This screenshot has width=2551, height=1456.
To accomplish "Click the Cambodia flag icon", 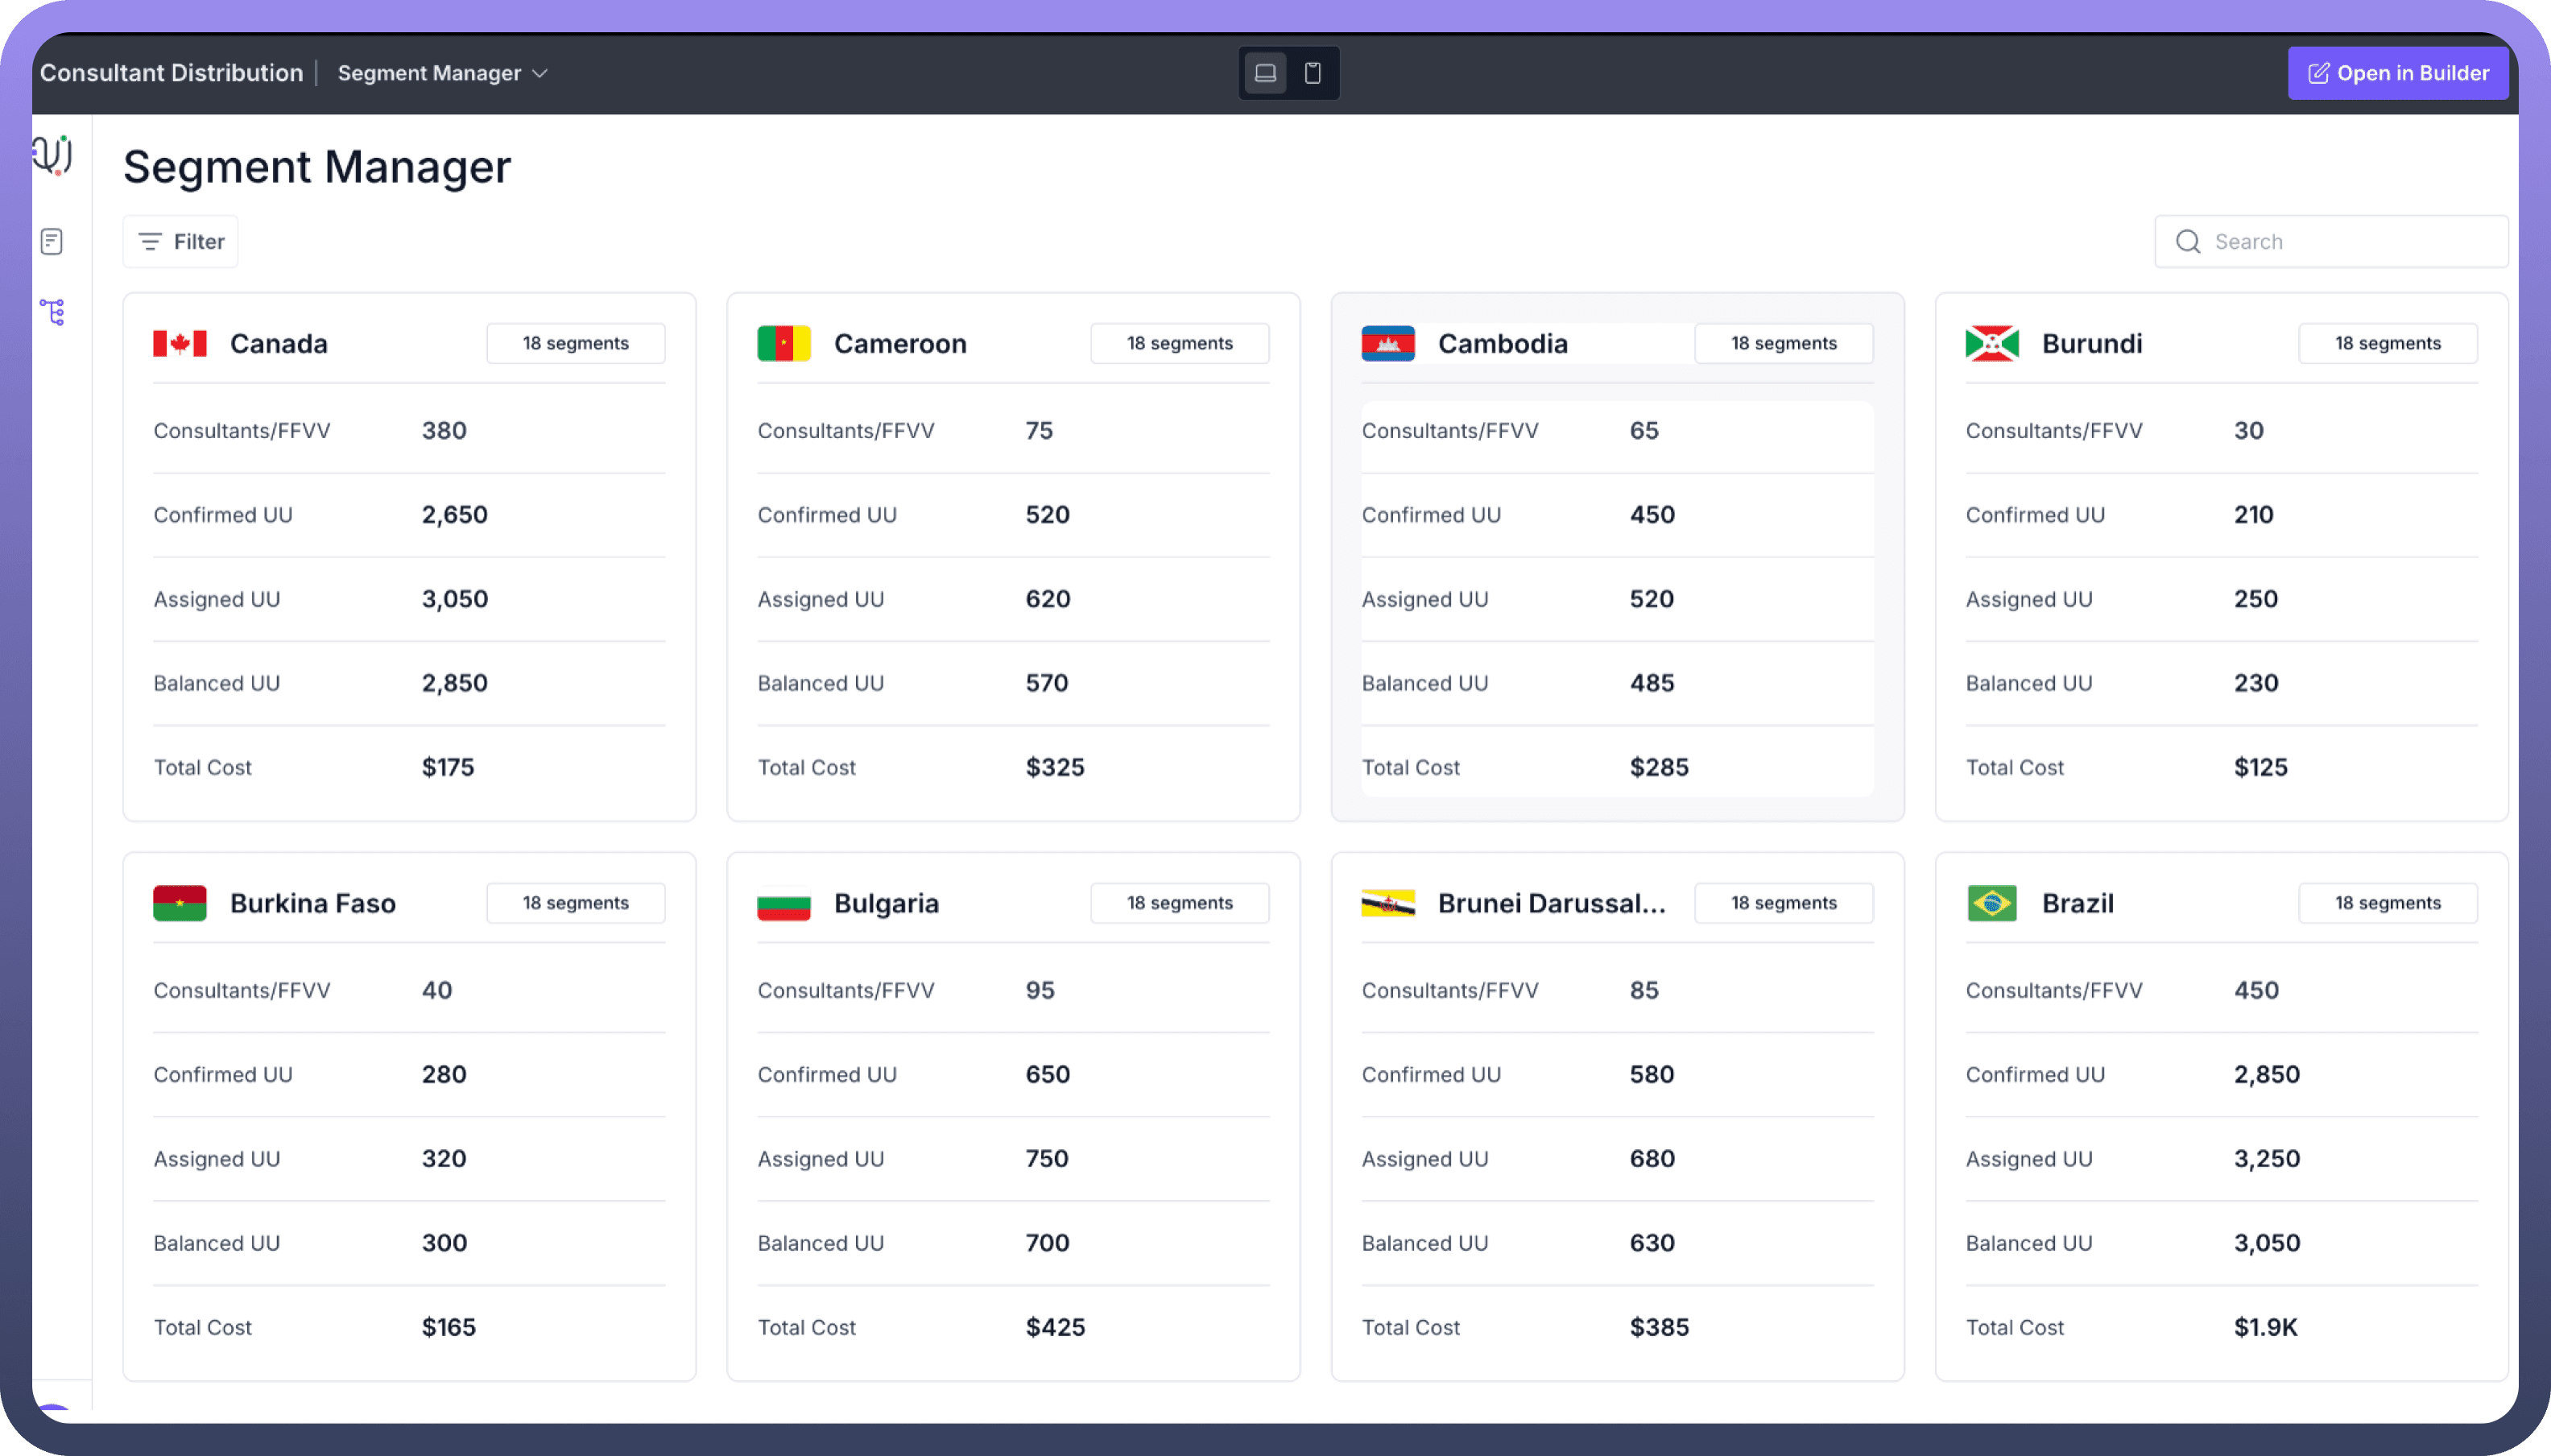I will (x=1387, y=344).
